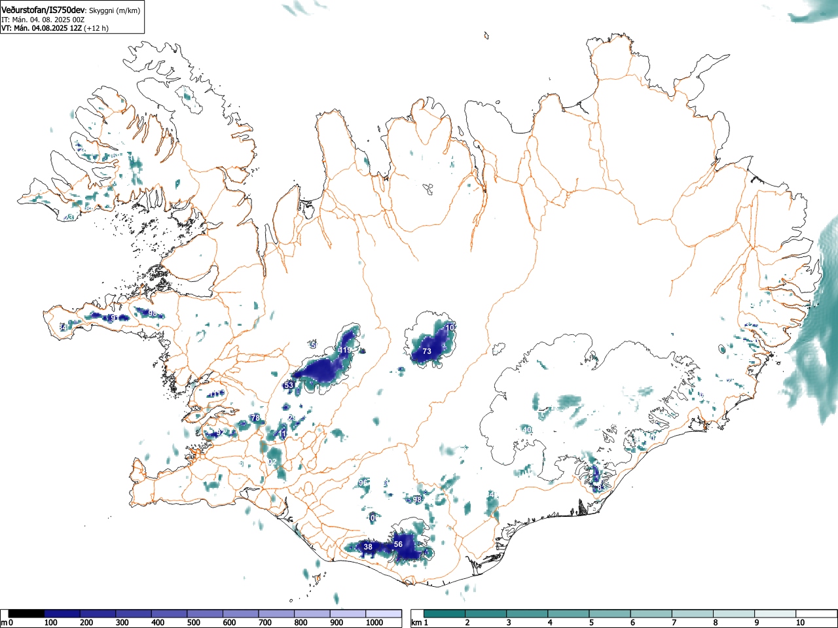Click the 'm' unit label of legend

tap(4, 623)
